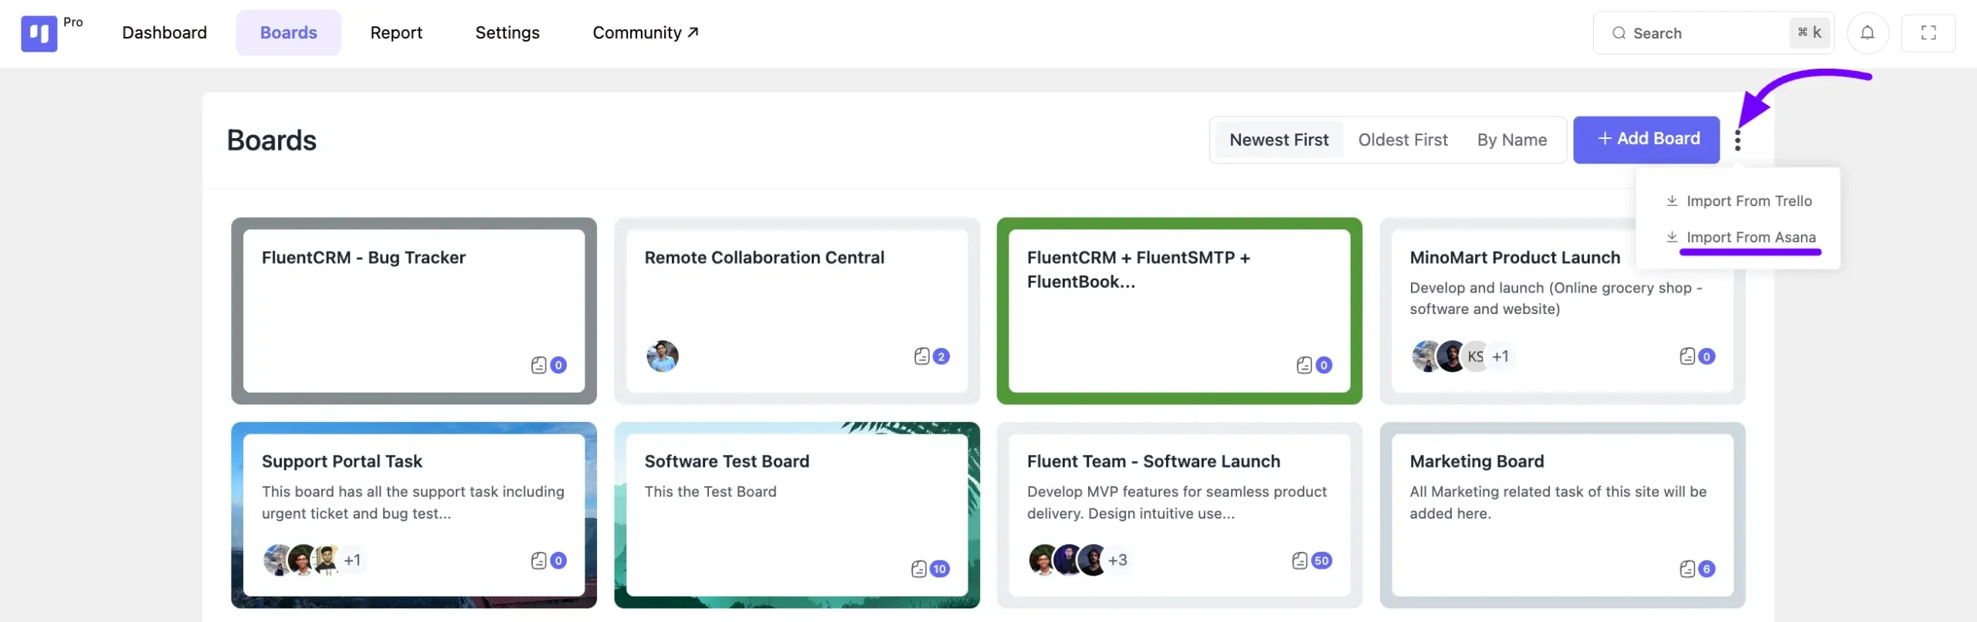Click task count icon on FluentCRM + FluentSMTP board
The image size is (1977, 622).
(1304, 365)
